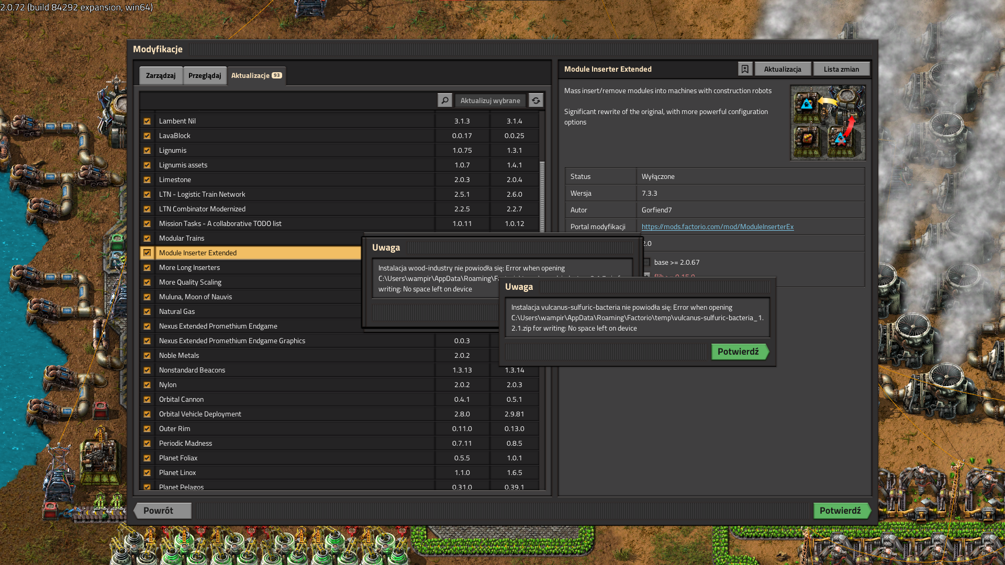Viewport: 1005px width, 565px height.
Task: Open the Przeglądaj tab
Action: [205, 75]
